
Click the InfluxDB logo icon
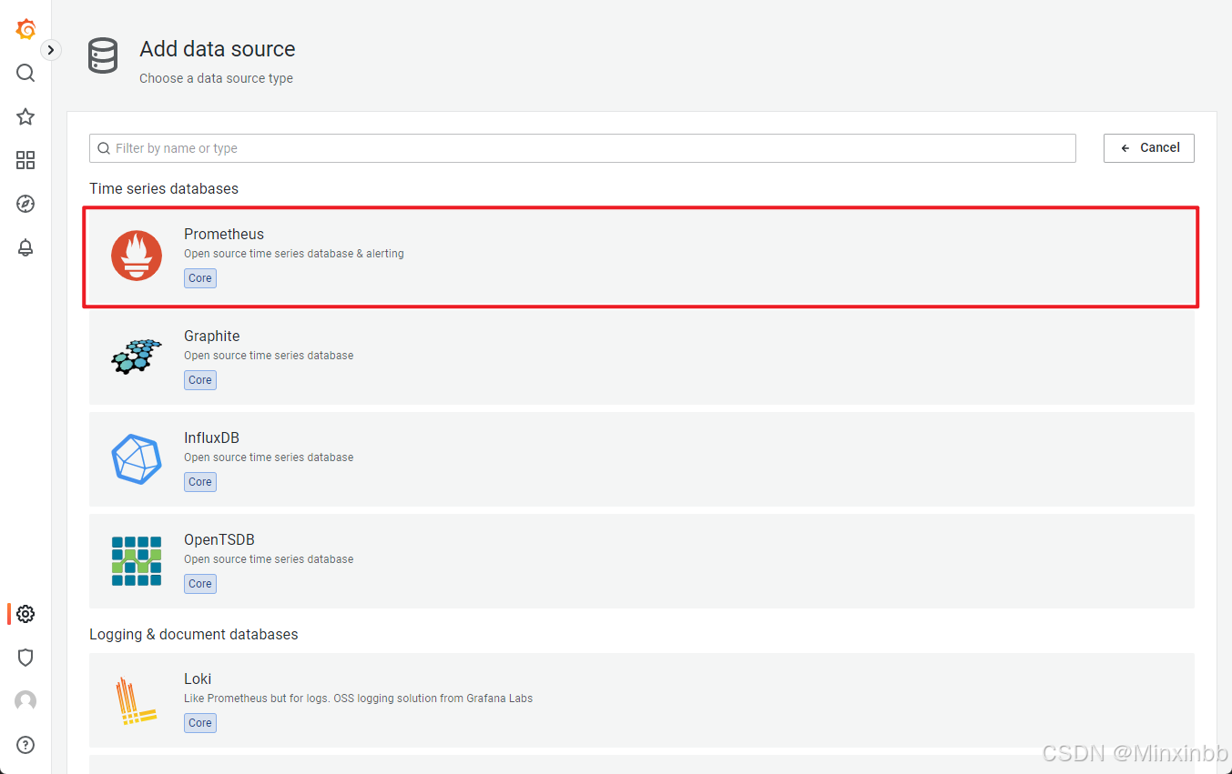coord(137,459)
